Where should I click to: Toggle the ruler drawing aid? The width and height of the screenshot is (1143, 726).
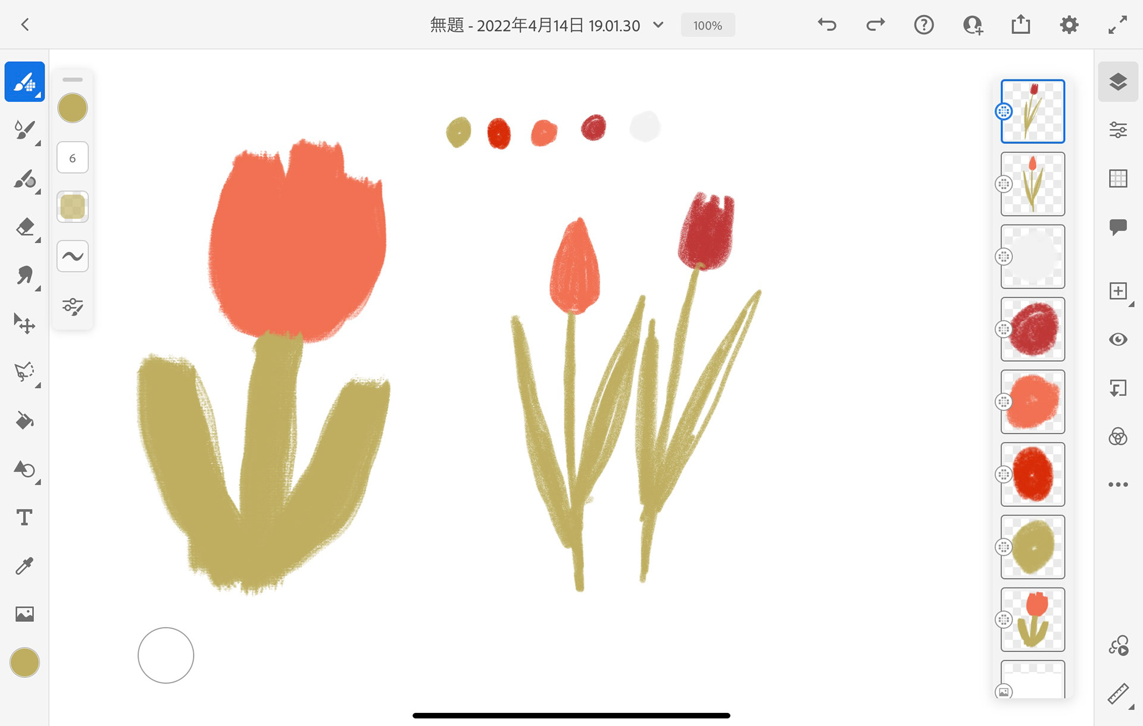(x=1118, y=694)
